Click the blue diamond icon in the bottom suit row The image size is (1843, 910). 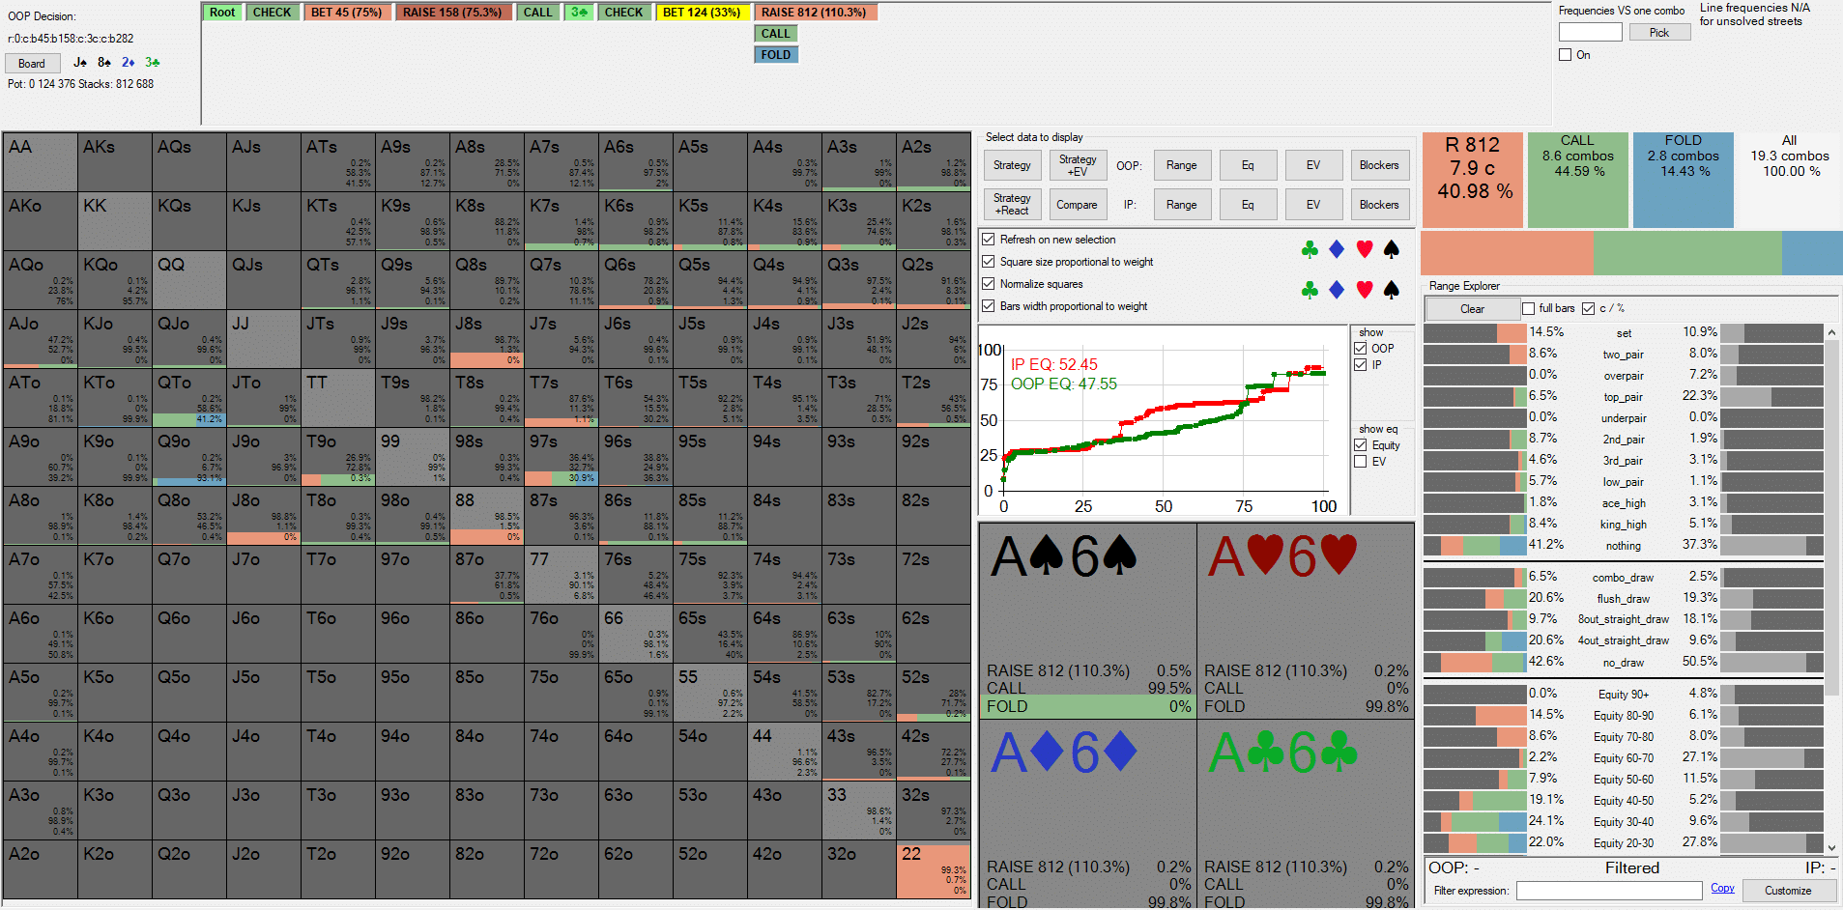[1337, 290]
